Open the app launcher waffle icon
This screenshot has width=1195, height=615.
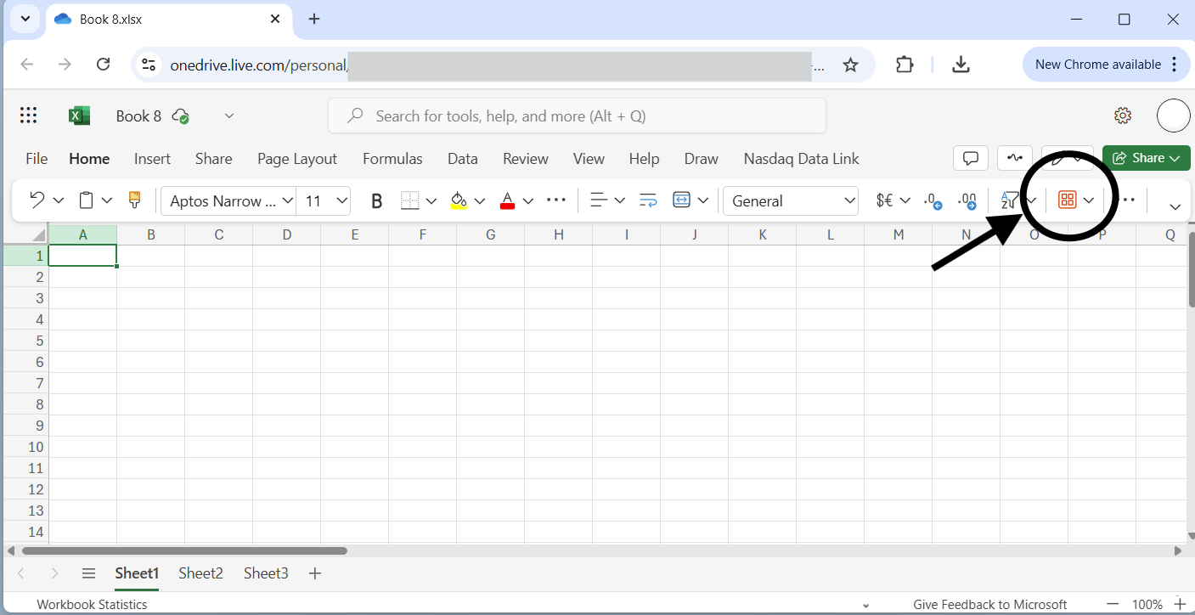point(28,116)
